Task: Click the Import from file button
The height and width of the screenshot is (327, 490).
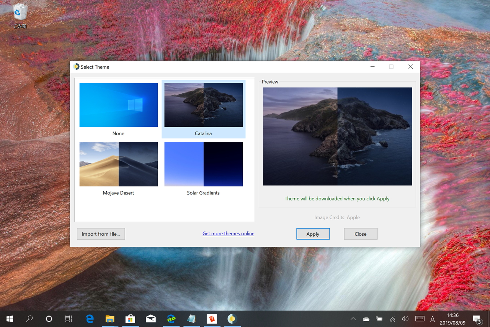Action: click(101, 234)
